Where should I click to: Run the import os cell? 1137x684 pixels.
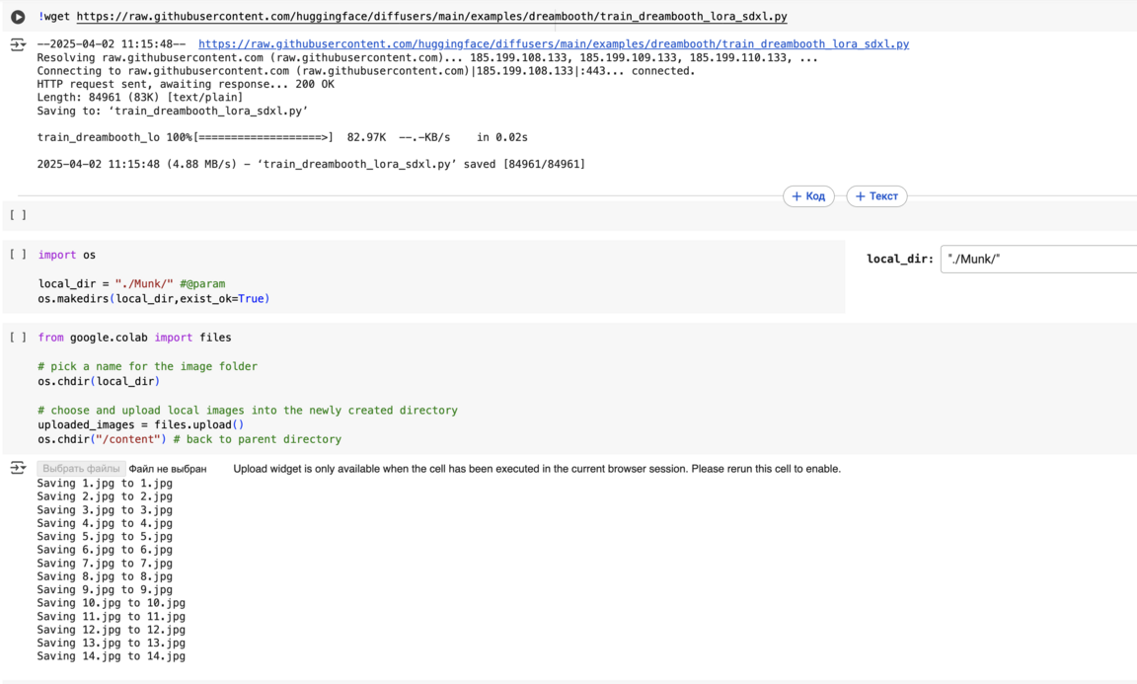[18, 255]
